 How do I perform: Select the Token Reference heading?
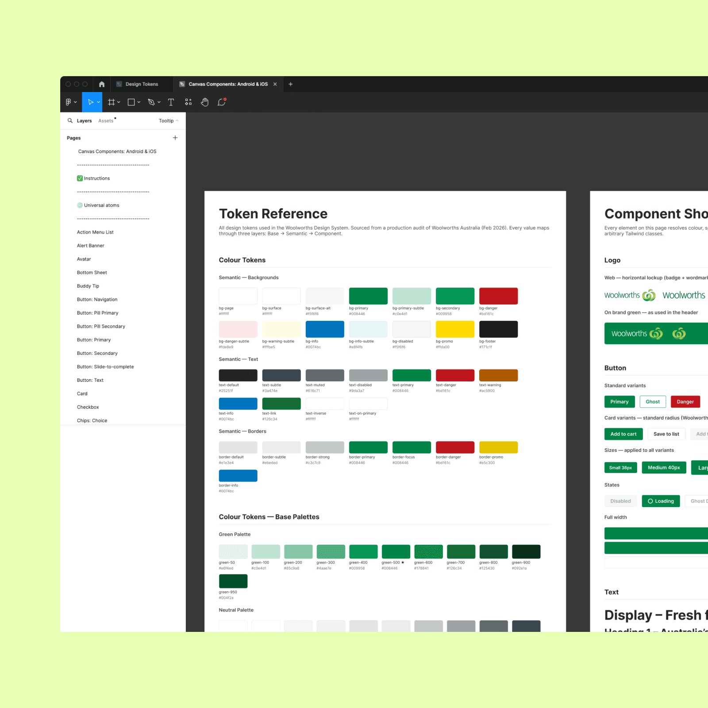point(273,214)
